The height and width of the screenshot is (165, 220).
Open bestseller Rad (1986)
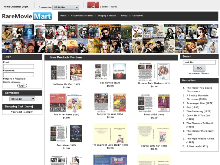pos(193,107)
